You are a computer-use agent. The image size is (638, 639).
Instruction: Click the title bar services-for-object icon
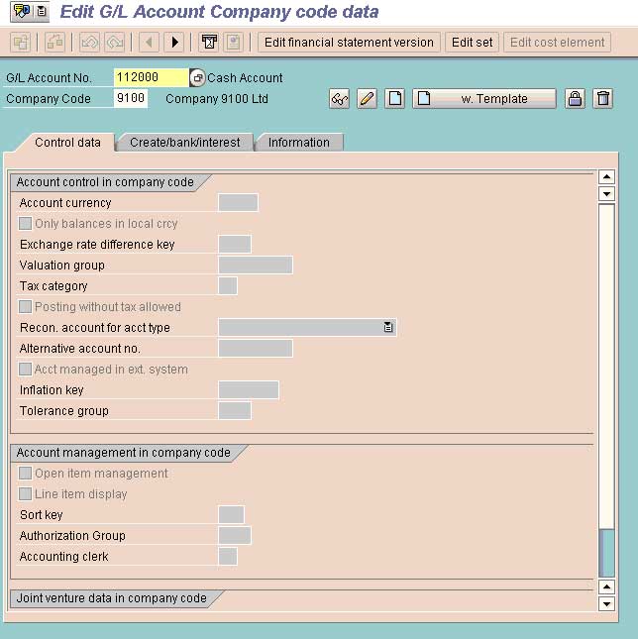(x=22, y=11)
